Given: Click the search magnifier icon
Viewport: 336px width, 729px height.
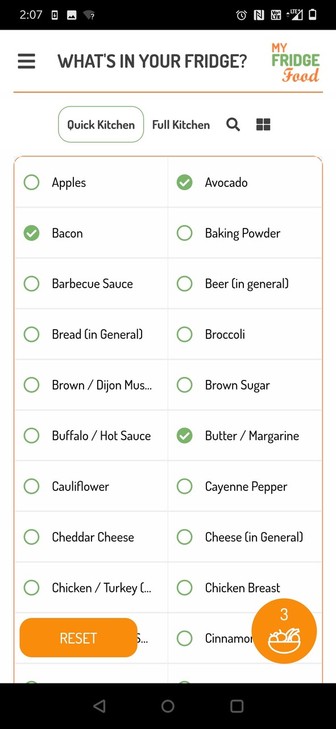Looking at the screenshot, I should point(233,124).
